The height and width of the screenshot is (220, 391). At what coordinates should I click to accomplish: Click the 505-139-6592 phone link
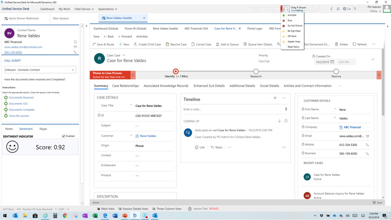coord(13,52)
